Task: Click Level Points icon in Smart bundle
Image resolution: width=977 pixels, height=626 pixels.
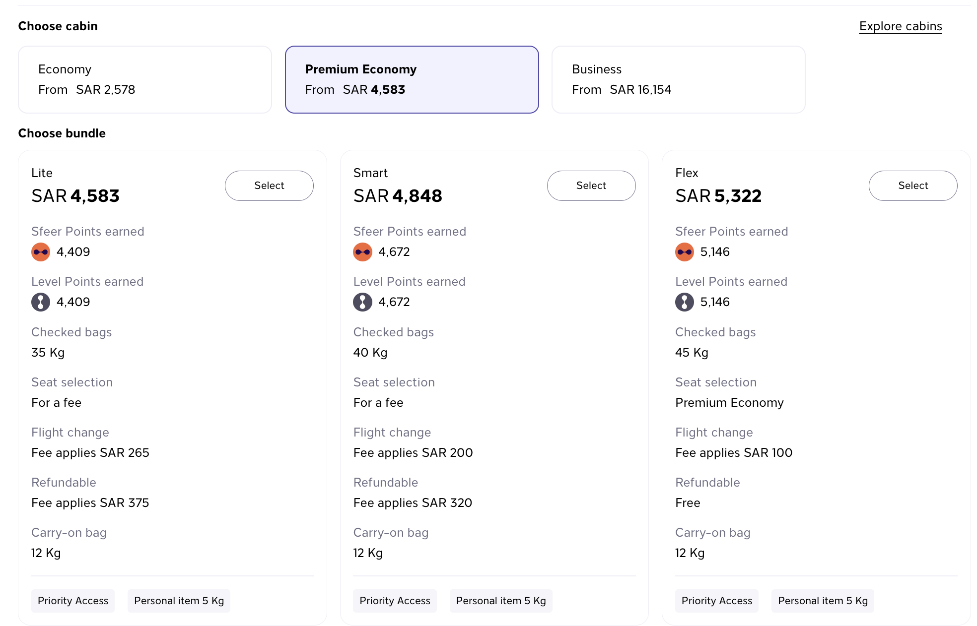Action: (362, 302)
